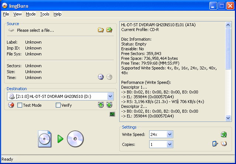
Task: Eject the tray with up arrow icon
Action: point(101,105)
